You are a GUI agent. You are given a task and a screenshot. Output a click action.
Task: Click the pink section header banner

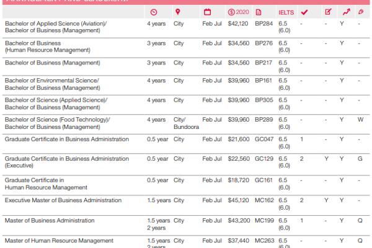186,2
